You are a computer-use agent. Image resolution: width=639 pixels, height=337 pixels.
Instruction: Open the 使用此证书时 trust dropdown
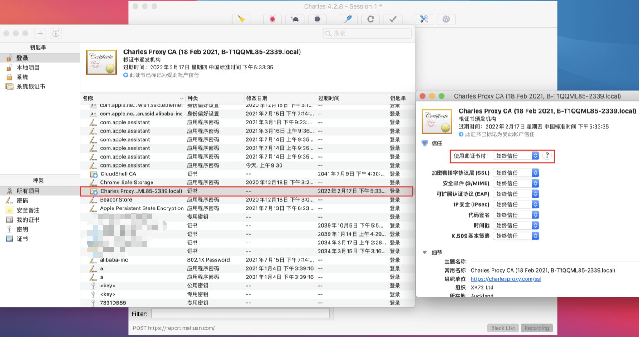pyautogui.click(x=516, y=155)
